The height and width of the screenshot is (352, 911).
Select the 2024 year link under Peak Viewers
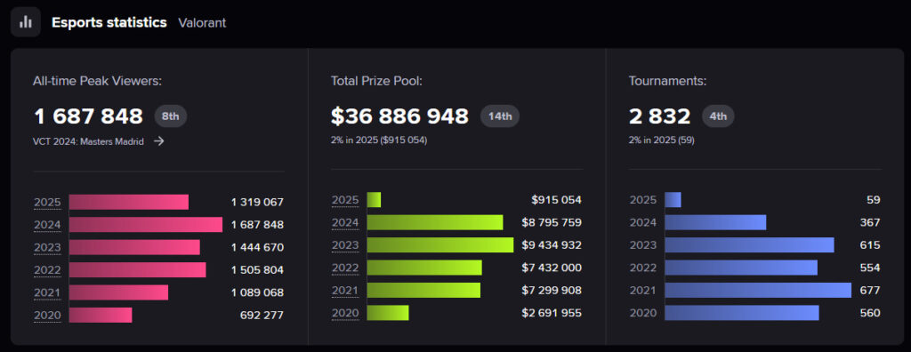pos(47,225)
